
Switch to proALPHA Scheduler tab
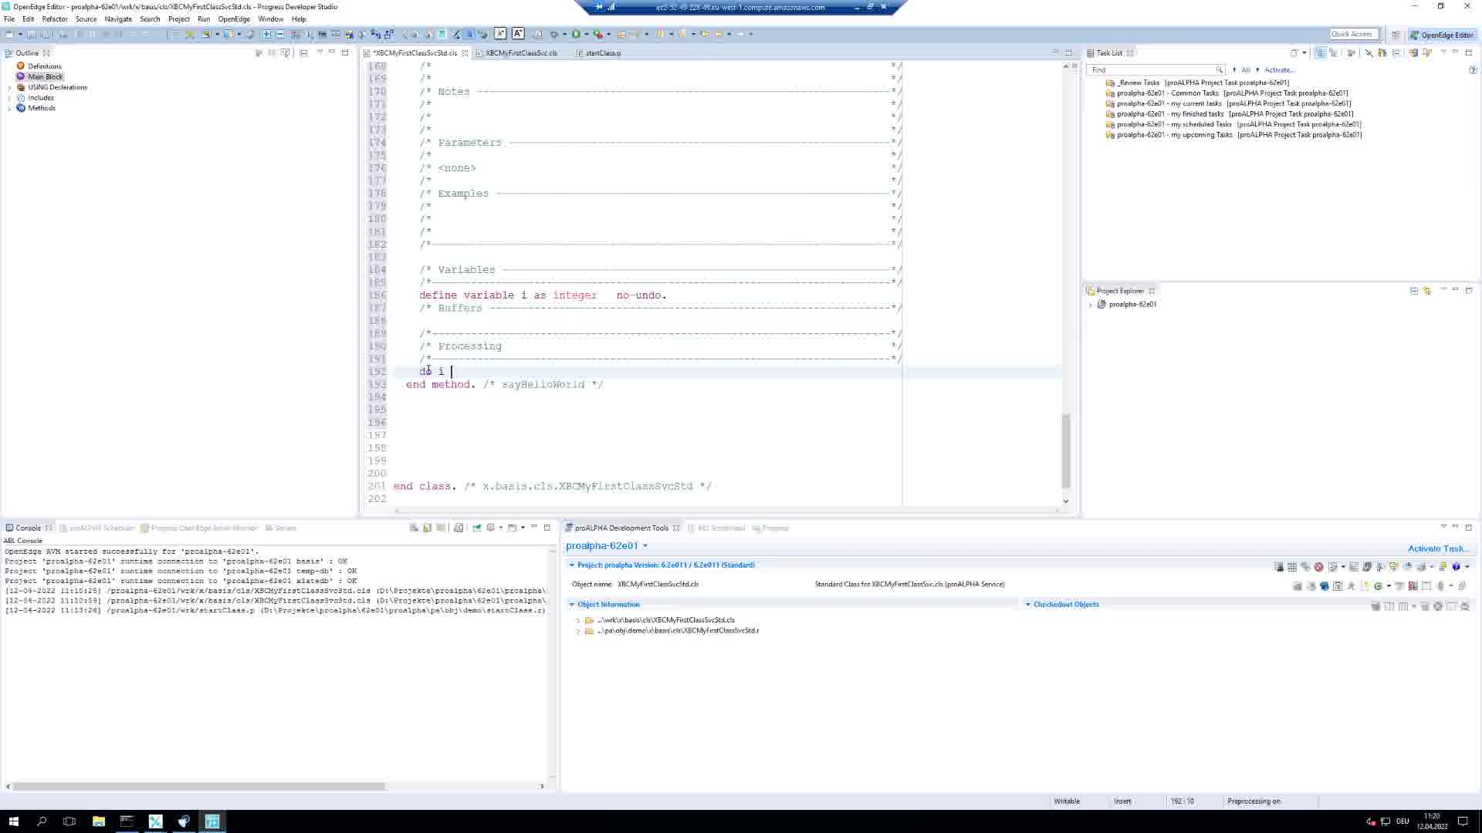click(x=101, y=528)
